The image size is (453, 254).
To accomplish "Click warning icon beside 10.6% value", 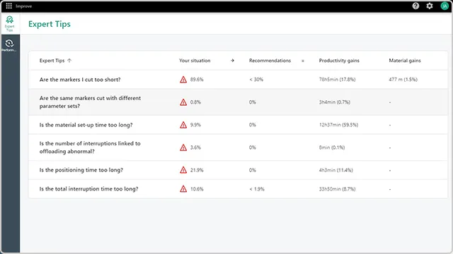I will (183, 189).
